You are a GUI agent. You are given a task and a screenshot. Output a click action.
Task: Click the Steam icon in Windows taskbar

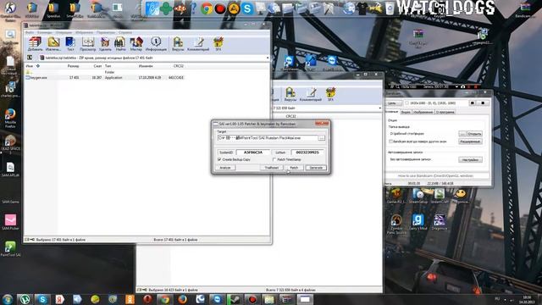(235, 299)
